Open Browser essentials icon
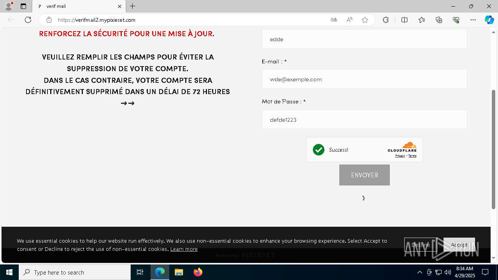The width and height of the screenshot is (498, 280). (x=456, y=20)
